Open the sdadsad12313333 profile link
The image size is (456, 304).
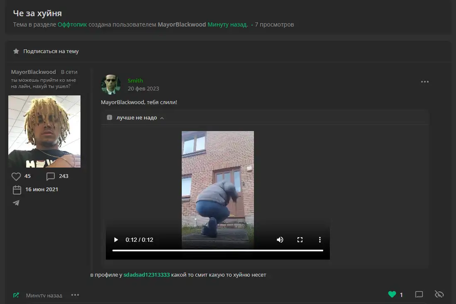click(x=146, y=275)
